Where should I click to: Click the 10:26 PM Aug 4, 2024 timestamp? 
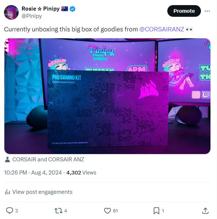tap(33, 173)
